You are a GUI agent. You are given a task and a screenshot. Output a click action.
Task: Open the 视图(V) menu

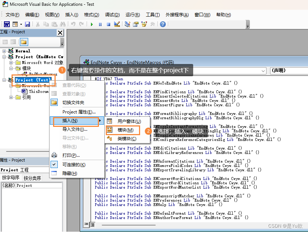(52, 15)
